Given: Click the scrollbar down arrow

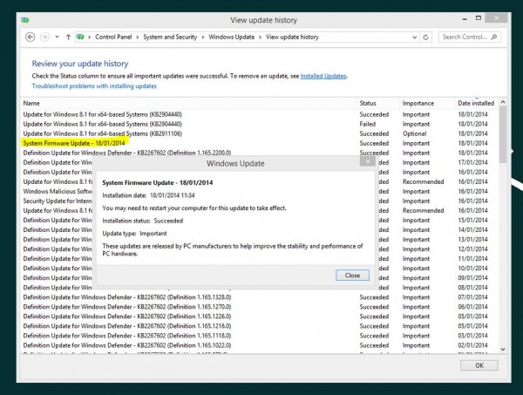Looking at the screenshot, I should point(503,350).
